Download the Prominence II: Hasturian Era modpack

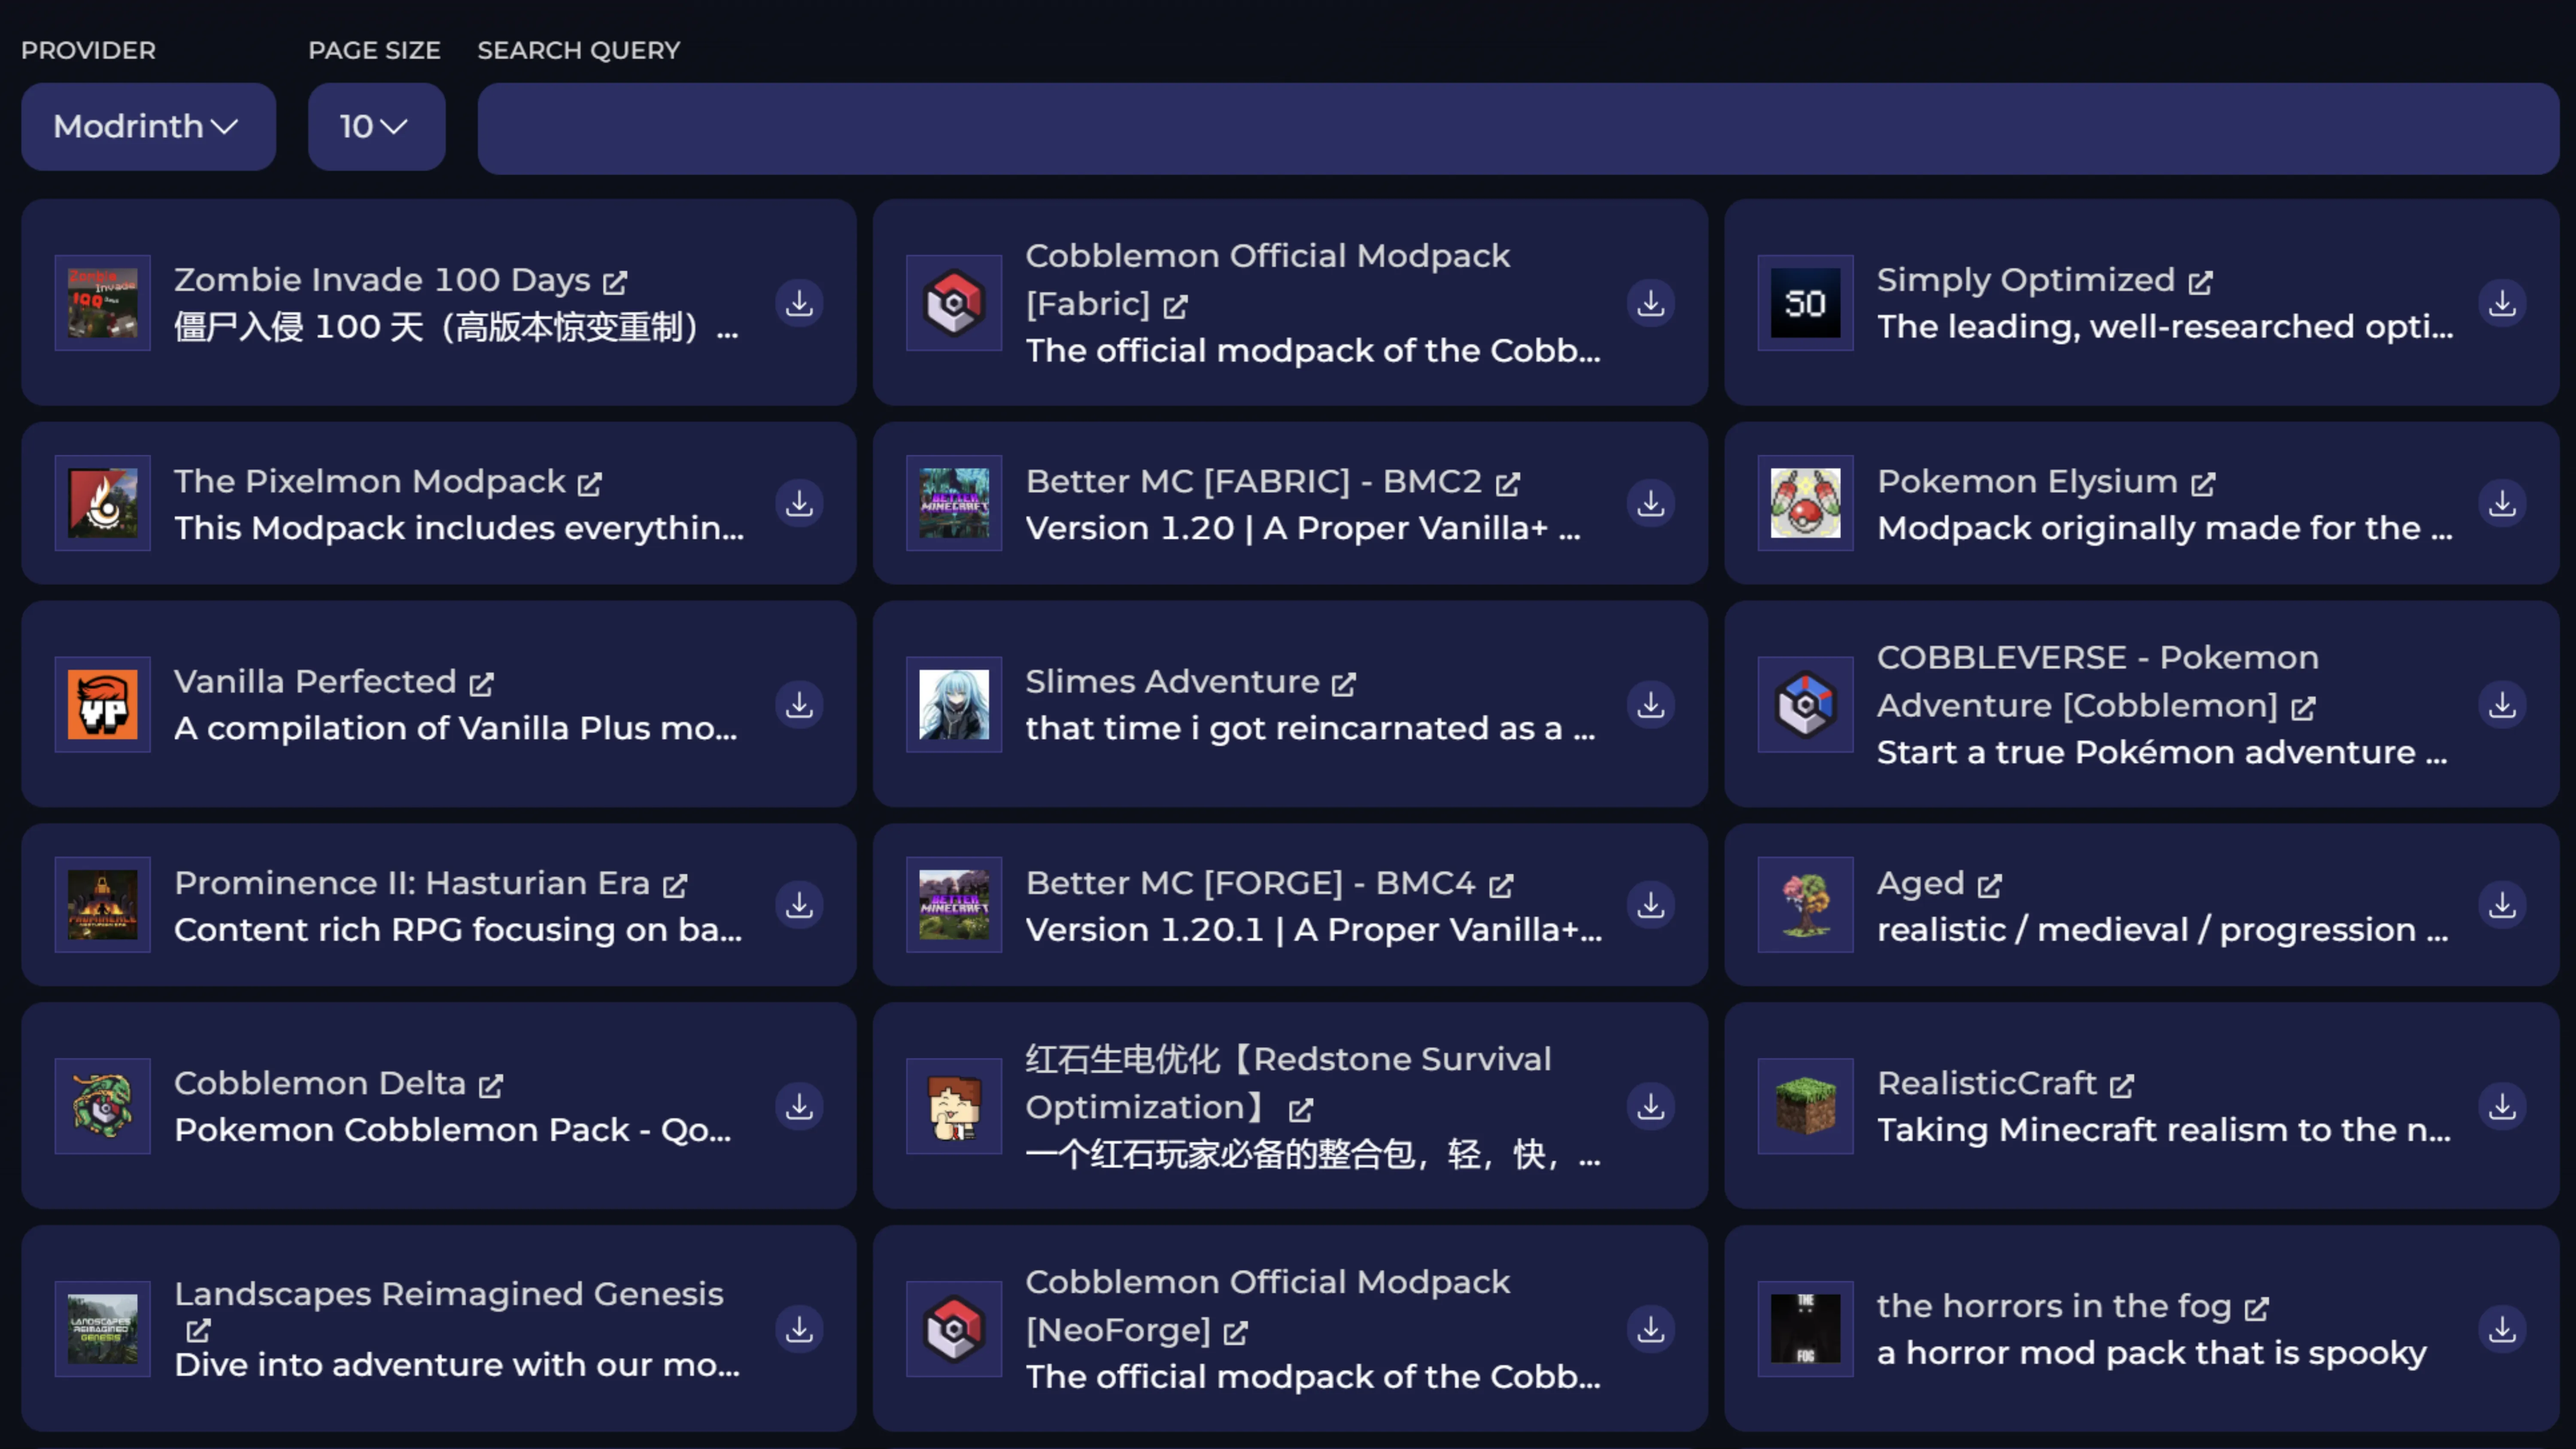(799, 905)
